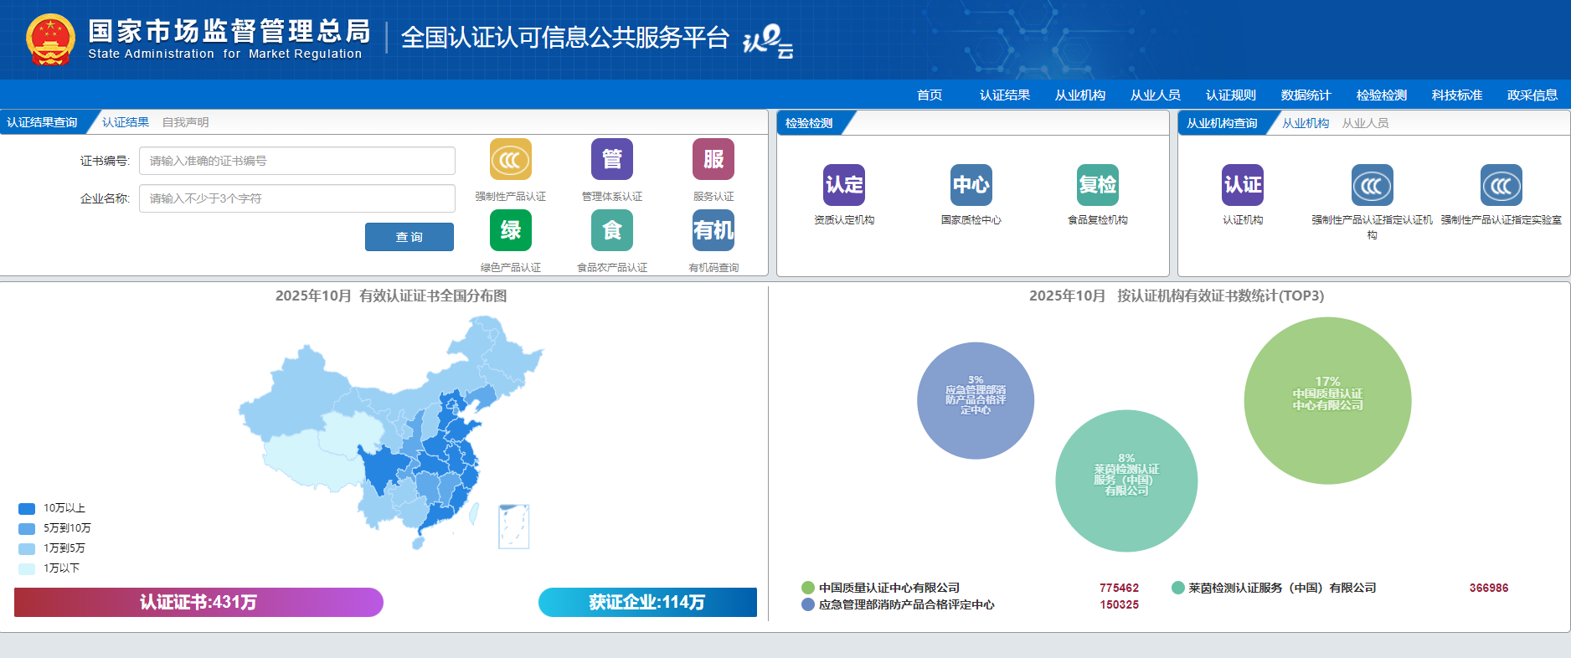Click the 10万以上 legend color swatch
This screenshot has height=658, width=1571.
point(27,508)
